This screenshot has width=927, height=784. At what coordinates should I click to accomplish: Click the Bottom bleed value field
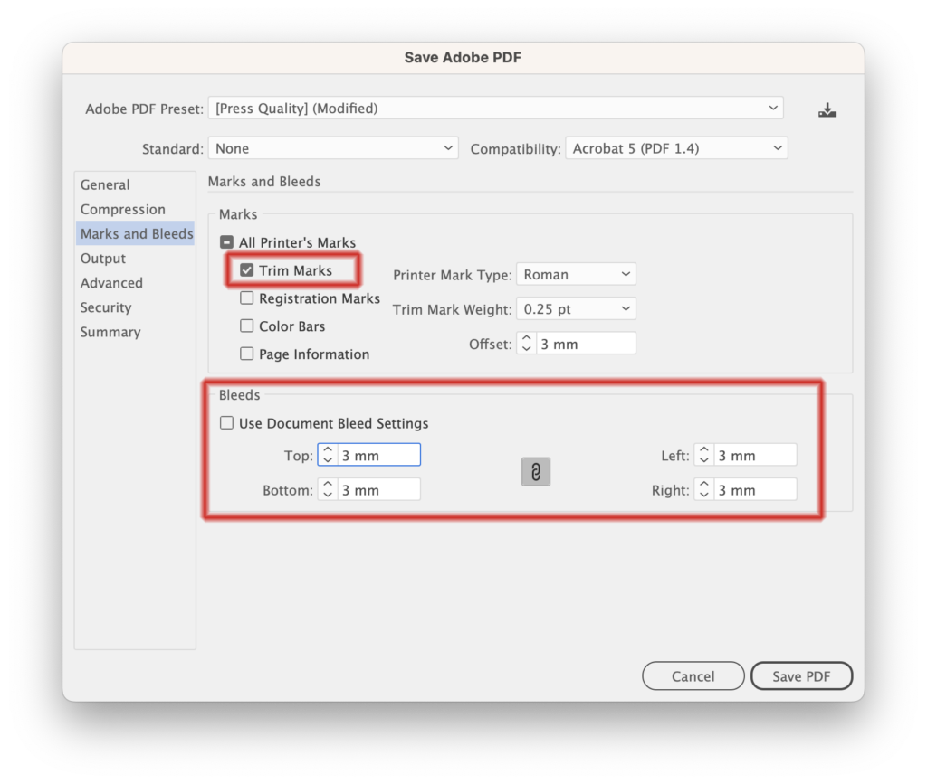(379, 489)
